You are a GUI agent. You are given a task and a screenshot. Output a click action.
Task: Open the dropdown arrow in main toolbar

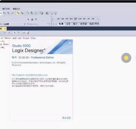[x=1, y=13]
